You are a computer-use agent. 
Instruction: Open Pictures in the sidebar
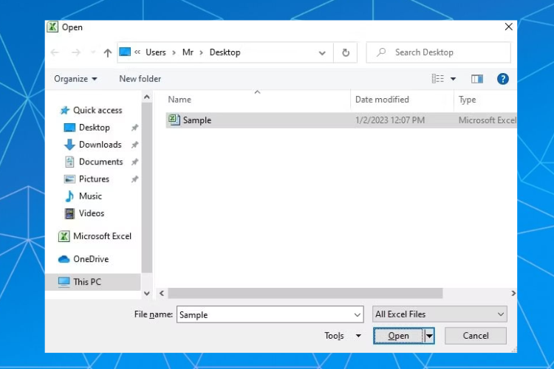point(94,179)
